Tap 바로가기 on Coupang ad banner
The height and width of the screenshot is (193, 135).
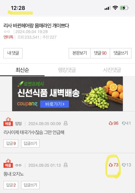[55, 104]
